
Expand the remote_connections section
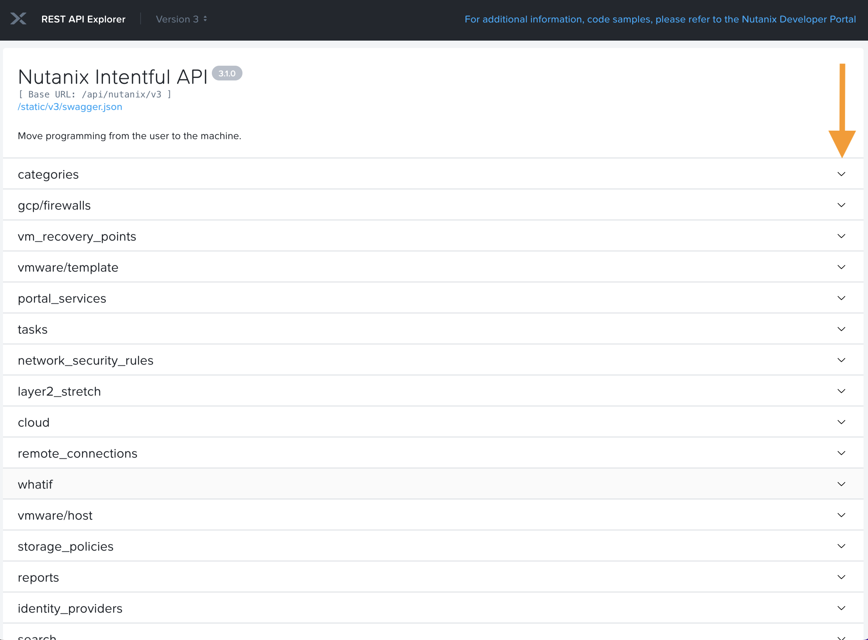(x=77, y=453)
